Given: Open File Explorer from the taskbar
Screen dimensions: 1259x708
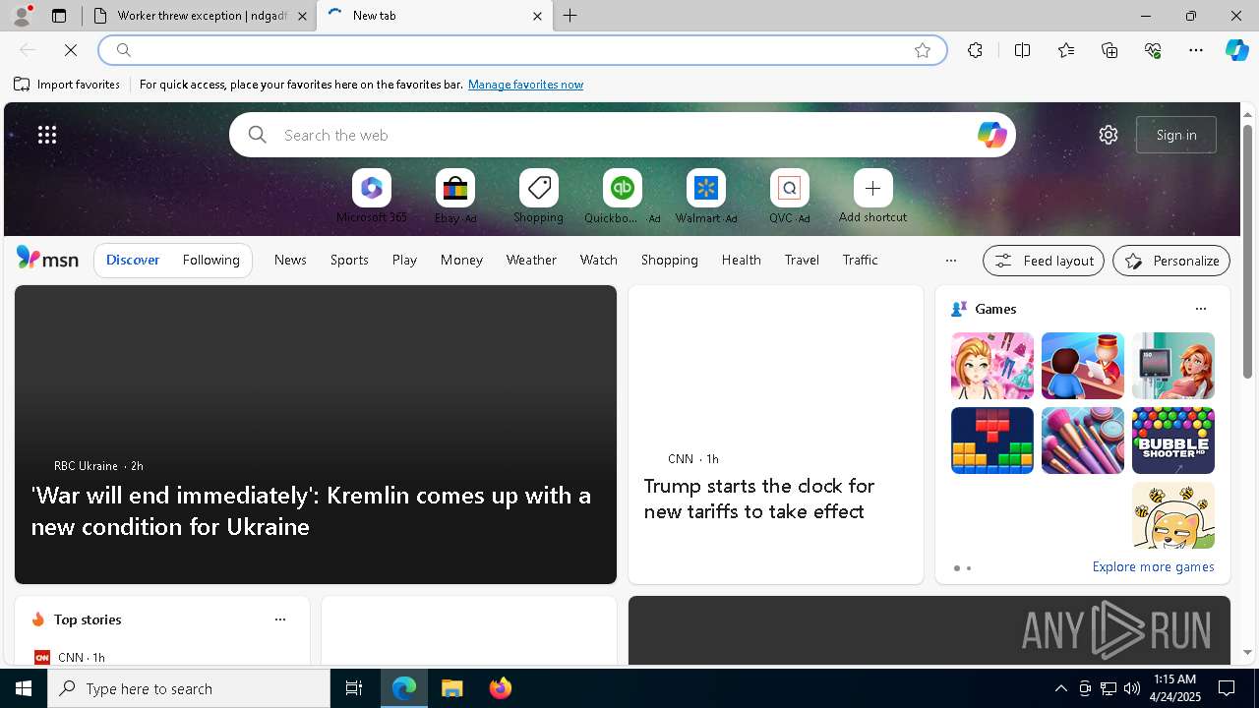Looking at the screenshot, I should 452,688.
